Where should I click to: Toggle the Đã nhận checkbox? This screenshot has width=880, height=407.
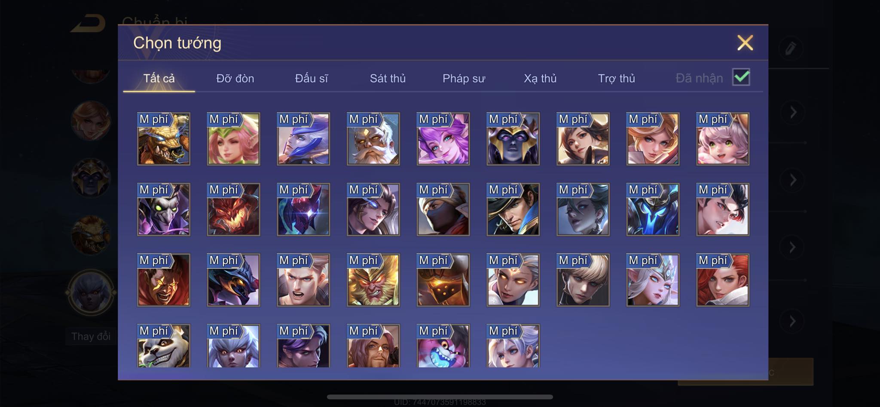tap(741, 77)
